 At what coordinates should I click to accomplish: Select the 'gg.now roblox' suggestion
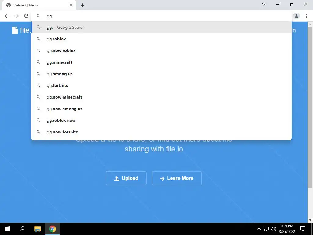[161, 50]
